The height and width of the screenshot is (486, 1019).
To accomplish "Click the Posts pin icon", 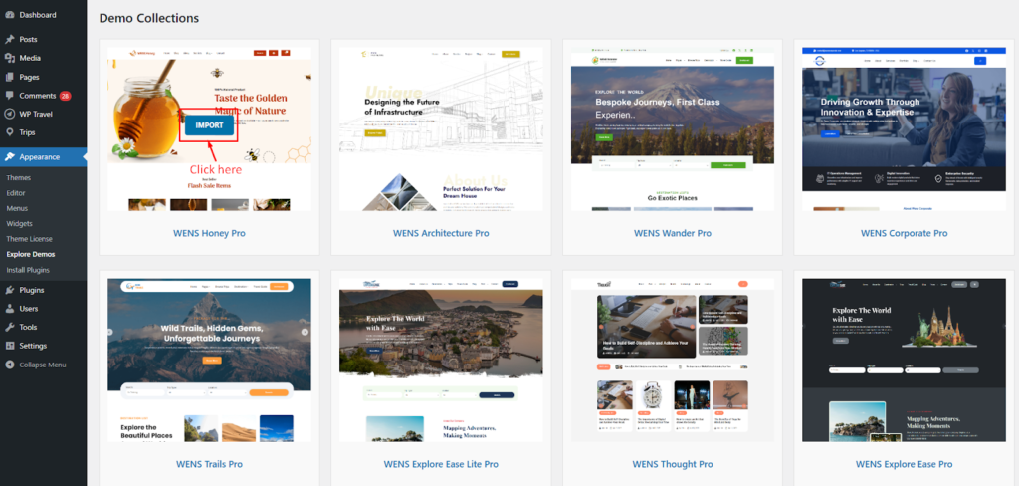I will coord(9,39).
